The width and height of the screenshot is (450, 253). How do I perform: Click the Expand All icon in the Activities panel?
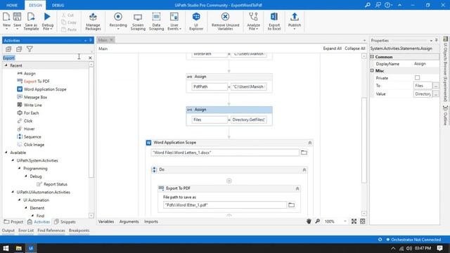[8, 49]
